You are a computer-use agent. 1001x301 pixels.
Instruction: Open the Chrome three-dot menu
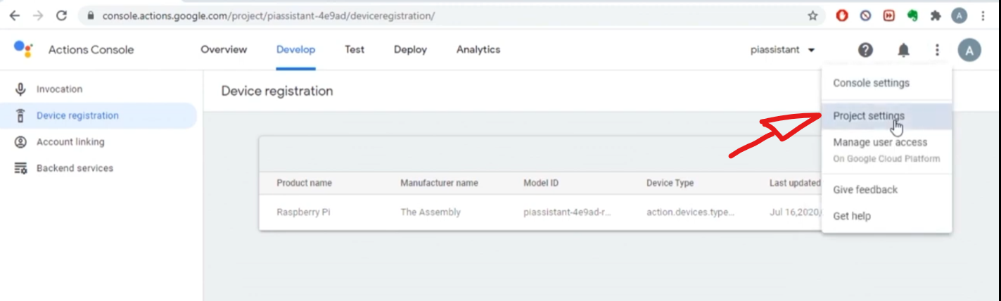coord(981,15)
